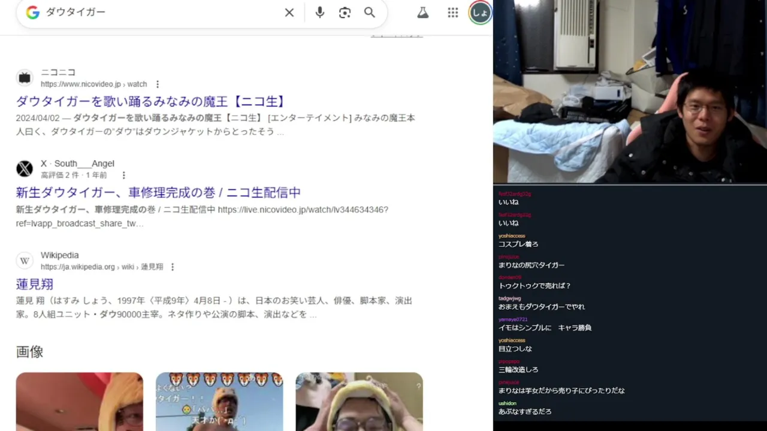767x431 pixels.
Task: Click the ja.wikipedia.org URL breadcrumb
Action: (x=102, y=267)
